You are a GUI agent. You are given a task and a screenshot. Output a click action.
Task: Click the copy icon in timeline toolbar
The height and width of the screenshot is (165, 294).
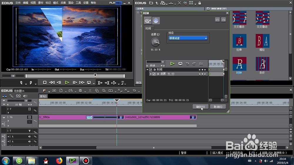(97, 91)
